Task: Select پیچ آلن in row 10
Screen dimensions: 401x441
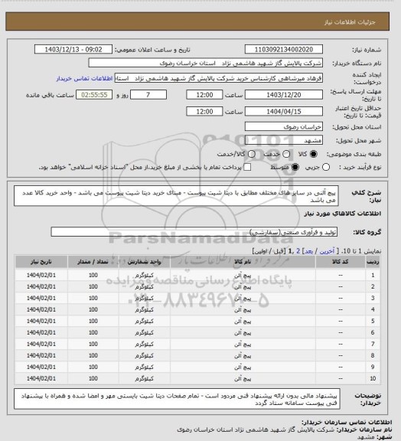Action: coord(243,378)
